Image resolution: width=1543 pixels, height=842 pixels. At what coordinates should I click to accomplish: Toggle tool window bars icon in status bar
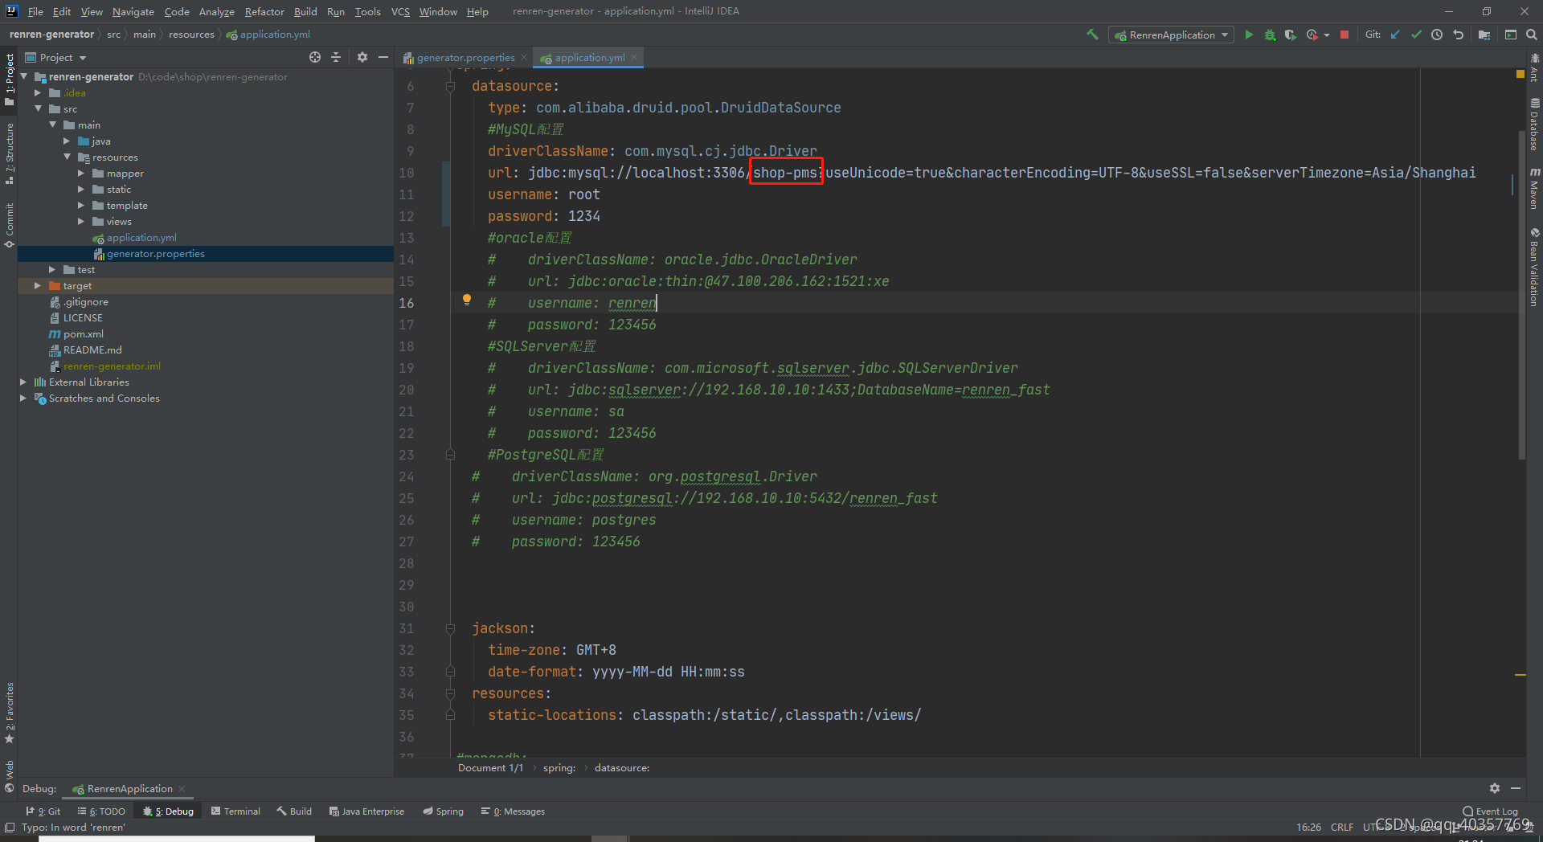click(x=10, y=827)
